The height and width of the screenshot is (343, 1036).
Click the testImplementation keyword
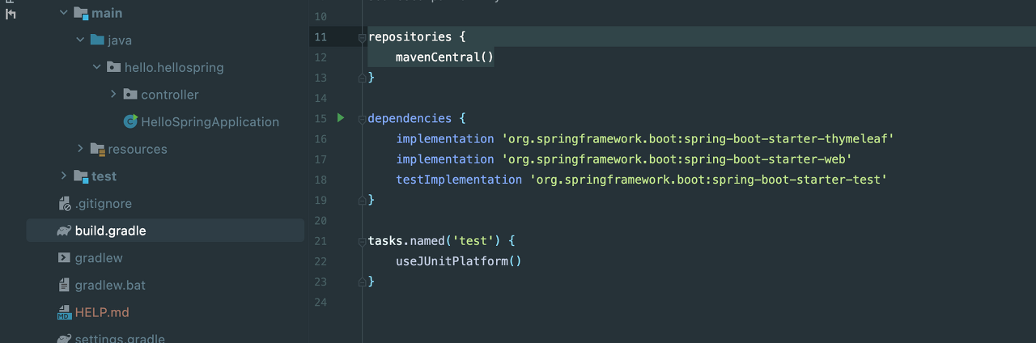tap(459, 180)
